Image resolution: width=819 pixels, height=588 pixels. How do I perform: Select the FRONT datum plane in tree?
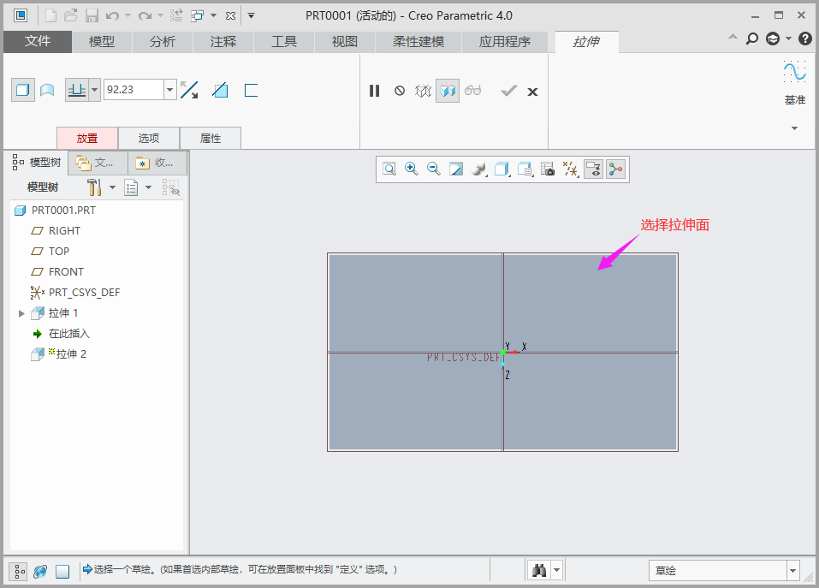tap(66, 271)
